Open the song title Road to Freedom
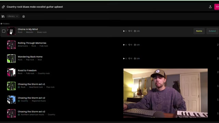 coord(27,70)
